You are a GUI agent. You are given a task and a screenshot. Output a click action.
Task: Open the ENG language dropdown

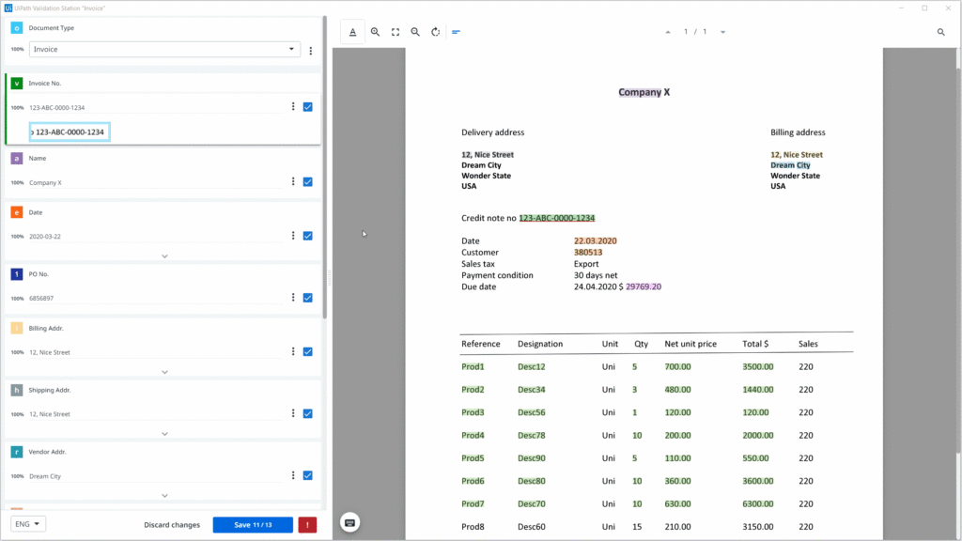30,524
